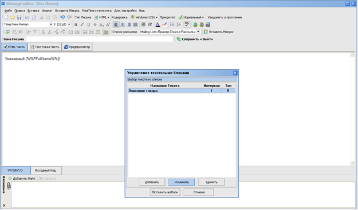Screen dimensions: 358x210
Task: Open the font size dropdown
Action: coord(69,25)
